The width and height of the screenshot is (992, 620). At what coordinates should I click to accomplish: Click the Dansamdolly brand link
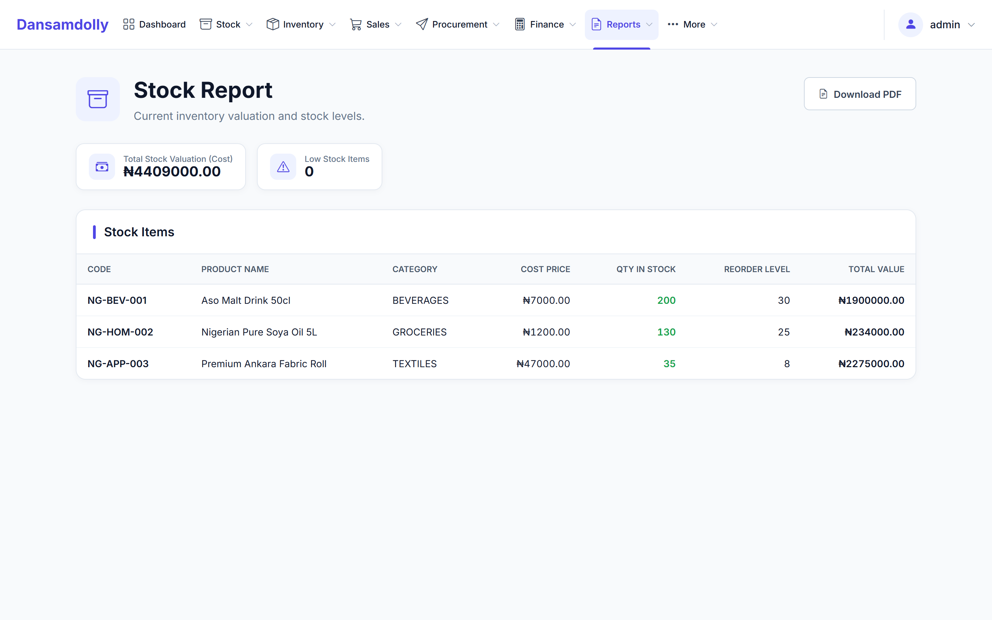pyautogui.click(x=62, y=24)
